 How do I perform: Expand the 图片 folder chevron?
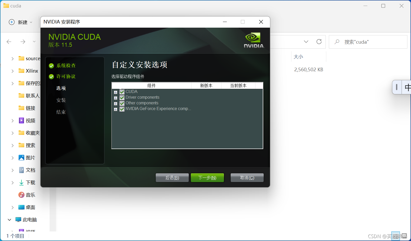[x=12, y=158]
